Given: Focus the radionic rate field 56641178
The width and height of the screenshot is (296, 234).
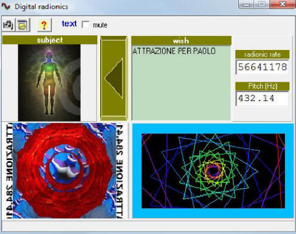Looking at the screenshot, I should (262, 67).
